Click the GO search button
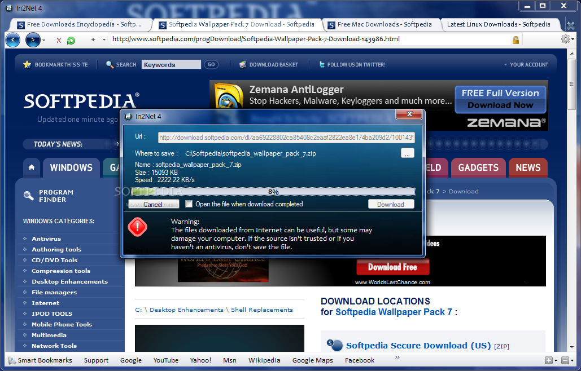 click(x=211, y=64)
